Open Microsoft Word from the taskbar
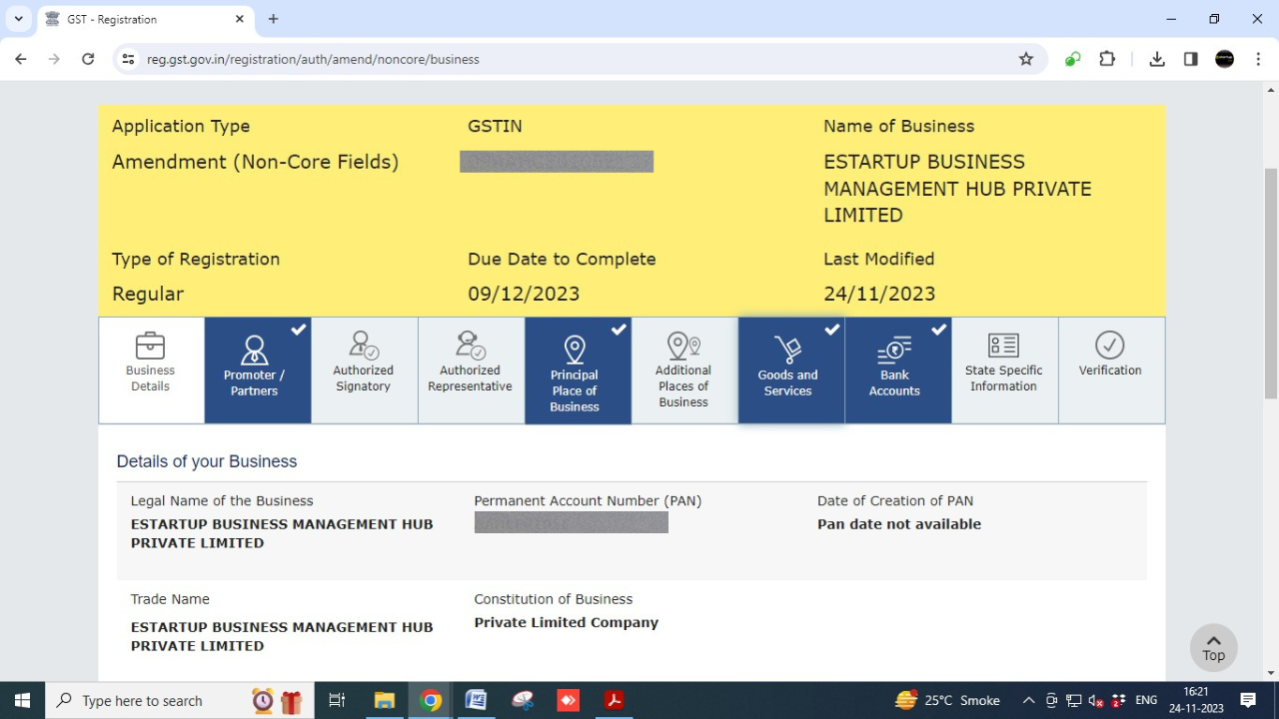This screenshot has height=719, width=1279. [x=477, y=700]
